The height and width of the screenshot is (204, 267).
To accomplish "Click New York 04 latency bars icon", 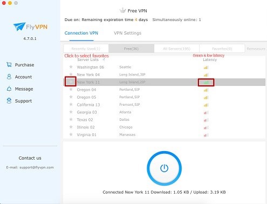I will 206,75.
